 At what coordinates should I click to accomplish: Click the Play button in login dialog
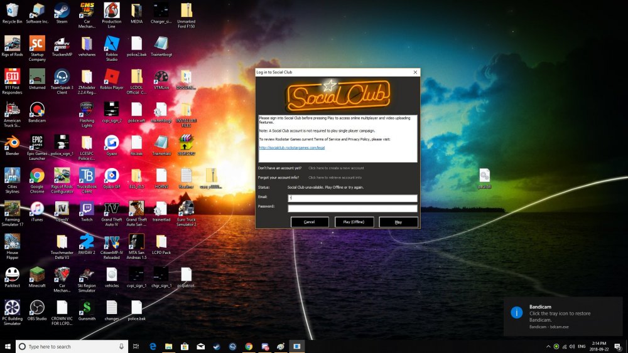(399, 222)
